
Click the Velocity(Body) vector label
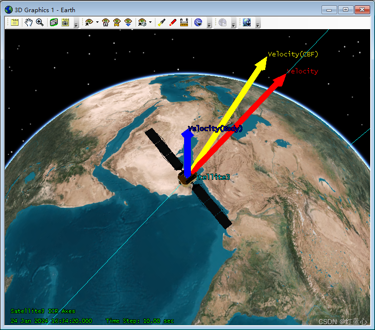pos(215,128)
